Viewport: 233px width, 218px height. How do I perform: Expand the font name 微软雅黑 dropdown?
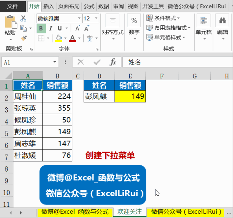[x=79, y=18]
